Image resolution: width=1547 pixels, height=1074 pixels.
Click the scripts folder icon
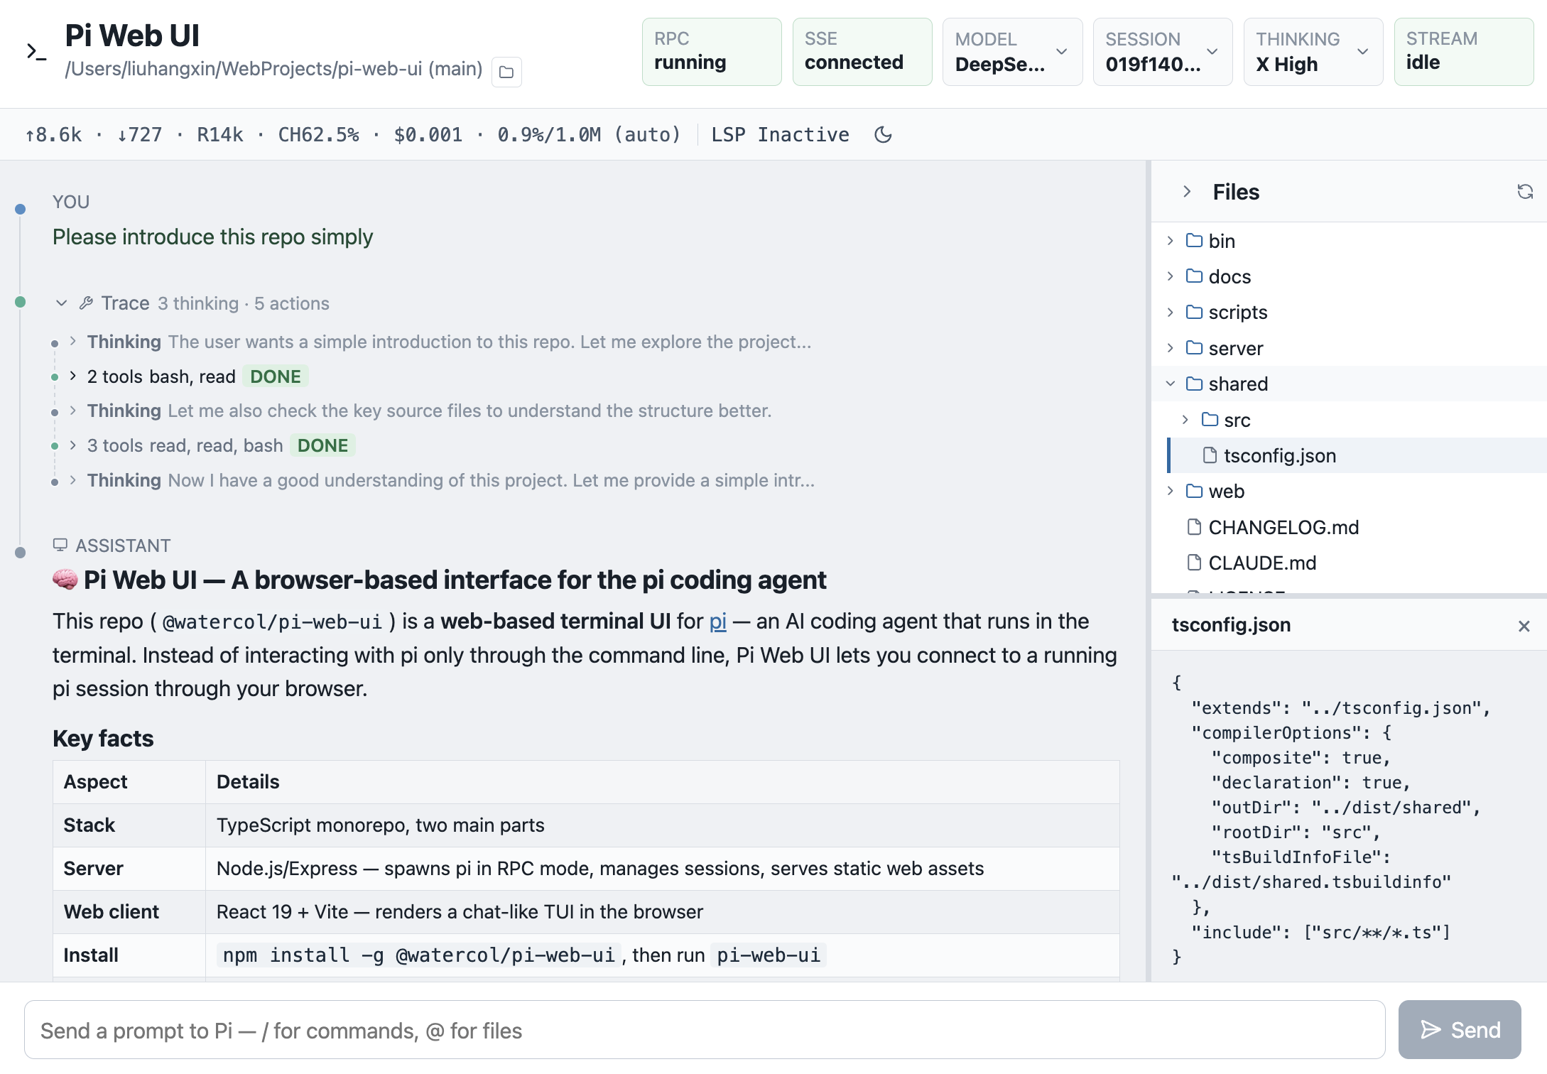pyautogui.click(x=1194, y=312)
